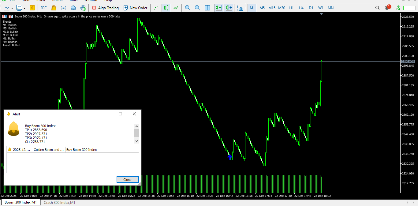Select the H4 timeframe

click(301, 8)
